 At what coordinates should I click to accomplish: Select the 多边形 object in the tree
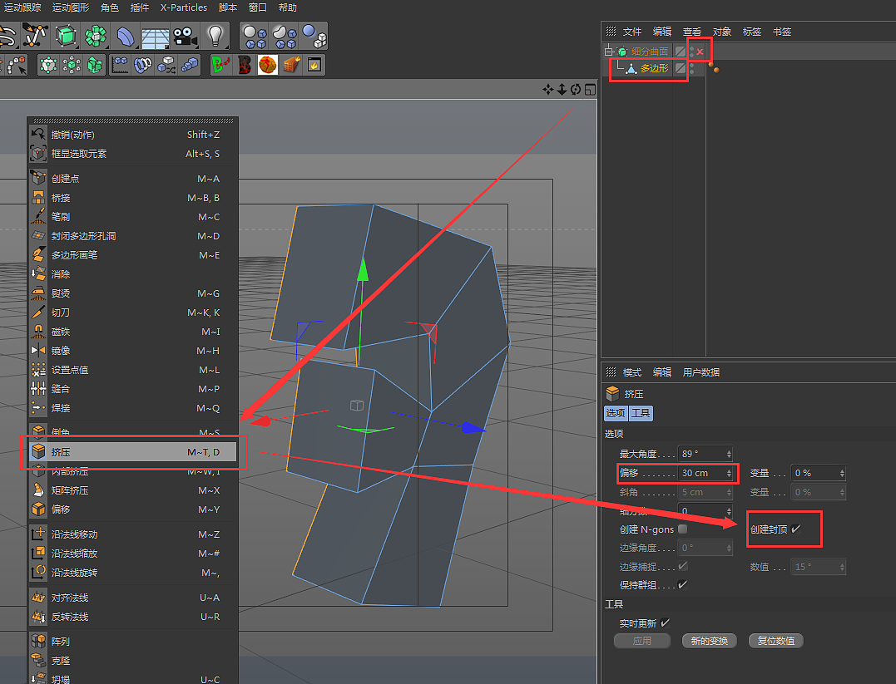[x=654, y=68]
